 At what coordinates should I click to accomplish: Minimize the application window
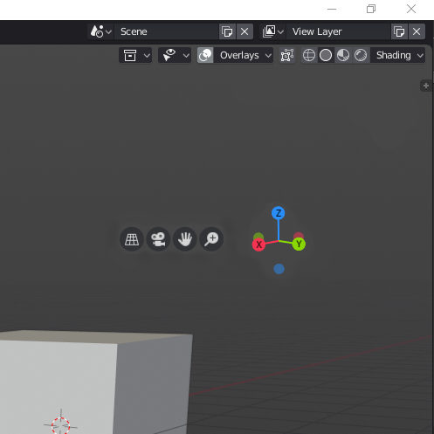click(332, 9)
